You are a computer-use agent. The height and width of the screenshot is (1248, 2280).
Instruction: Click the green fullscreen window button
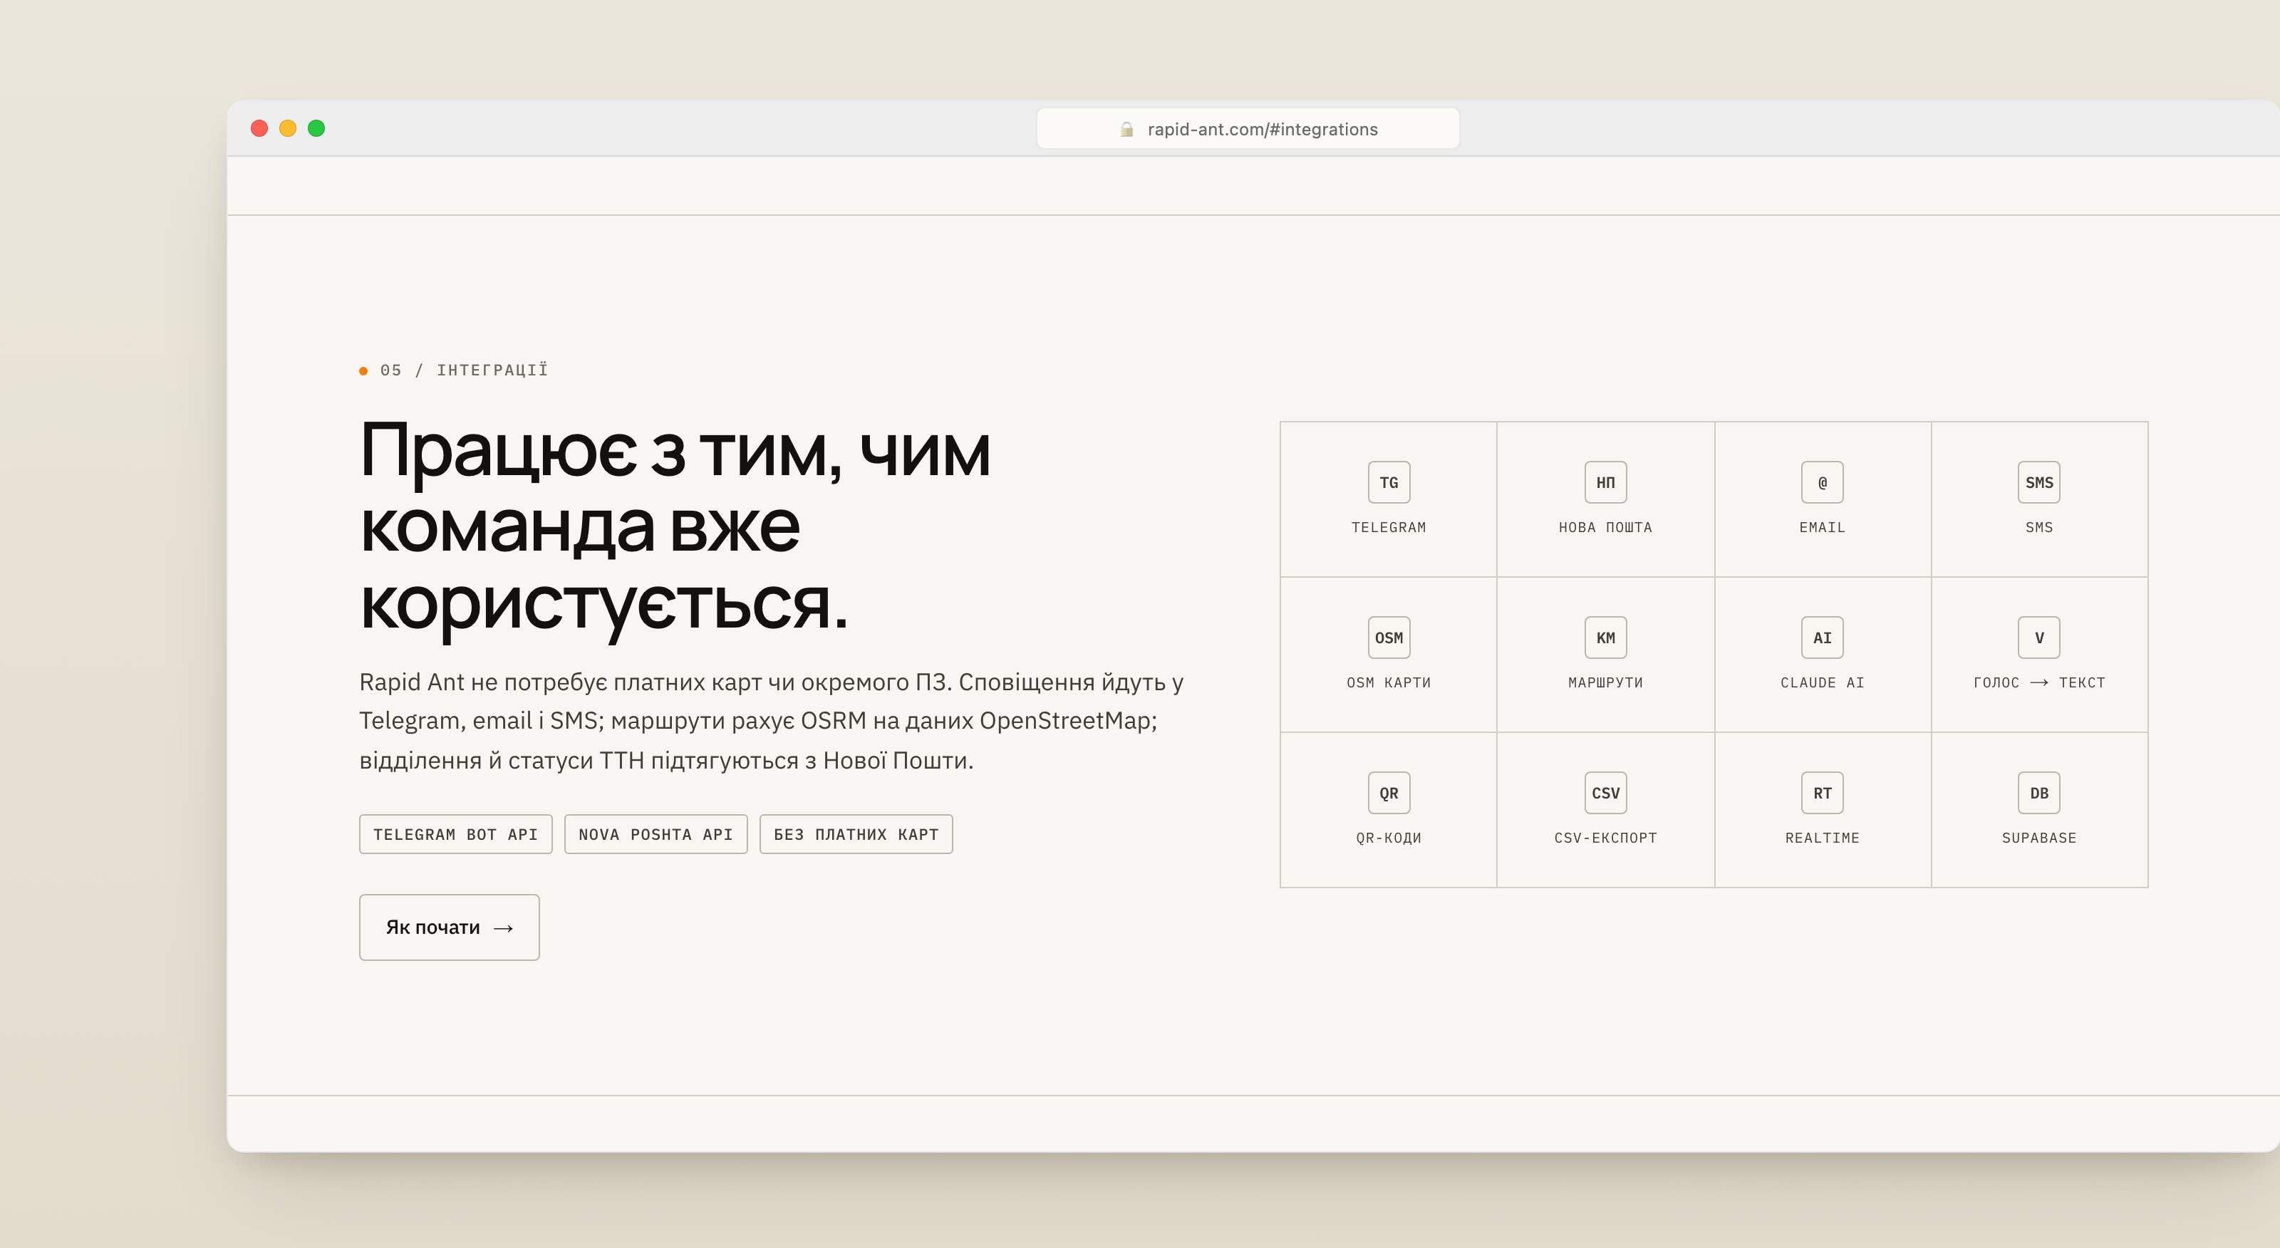click(316, 128)
